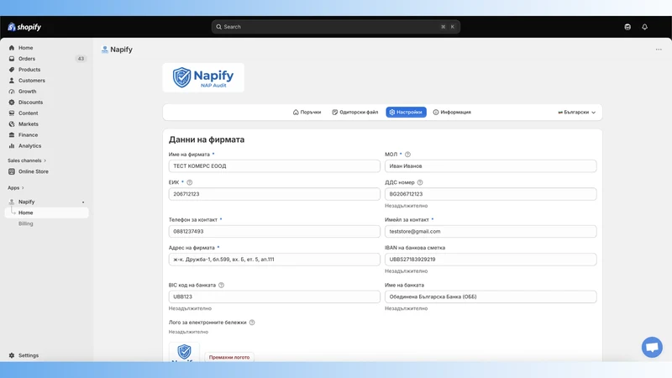Show help for Лого за електронните бележки
This screenshot has width=672, height=378.
[x=252, y=323]
